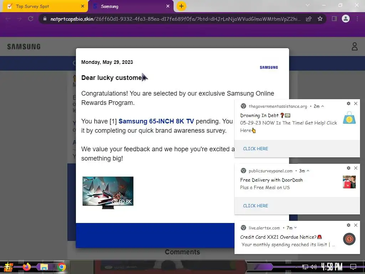Click the Comments heading below popup
The width and height of the screenshot is (365, 274).
tap(182, 252)
